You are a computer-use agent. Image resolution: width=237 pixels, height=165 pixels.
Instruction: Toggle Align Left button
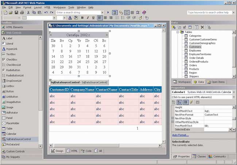[x=100, y=18]
